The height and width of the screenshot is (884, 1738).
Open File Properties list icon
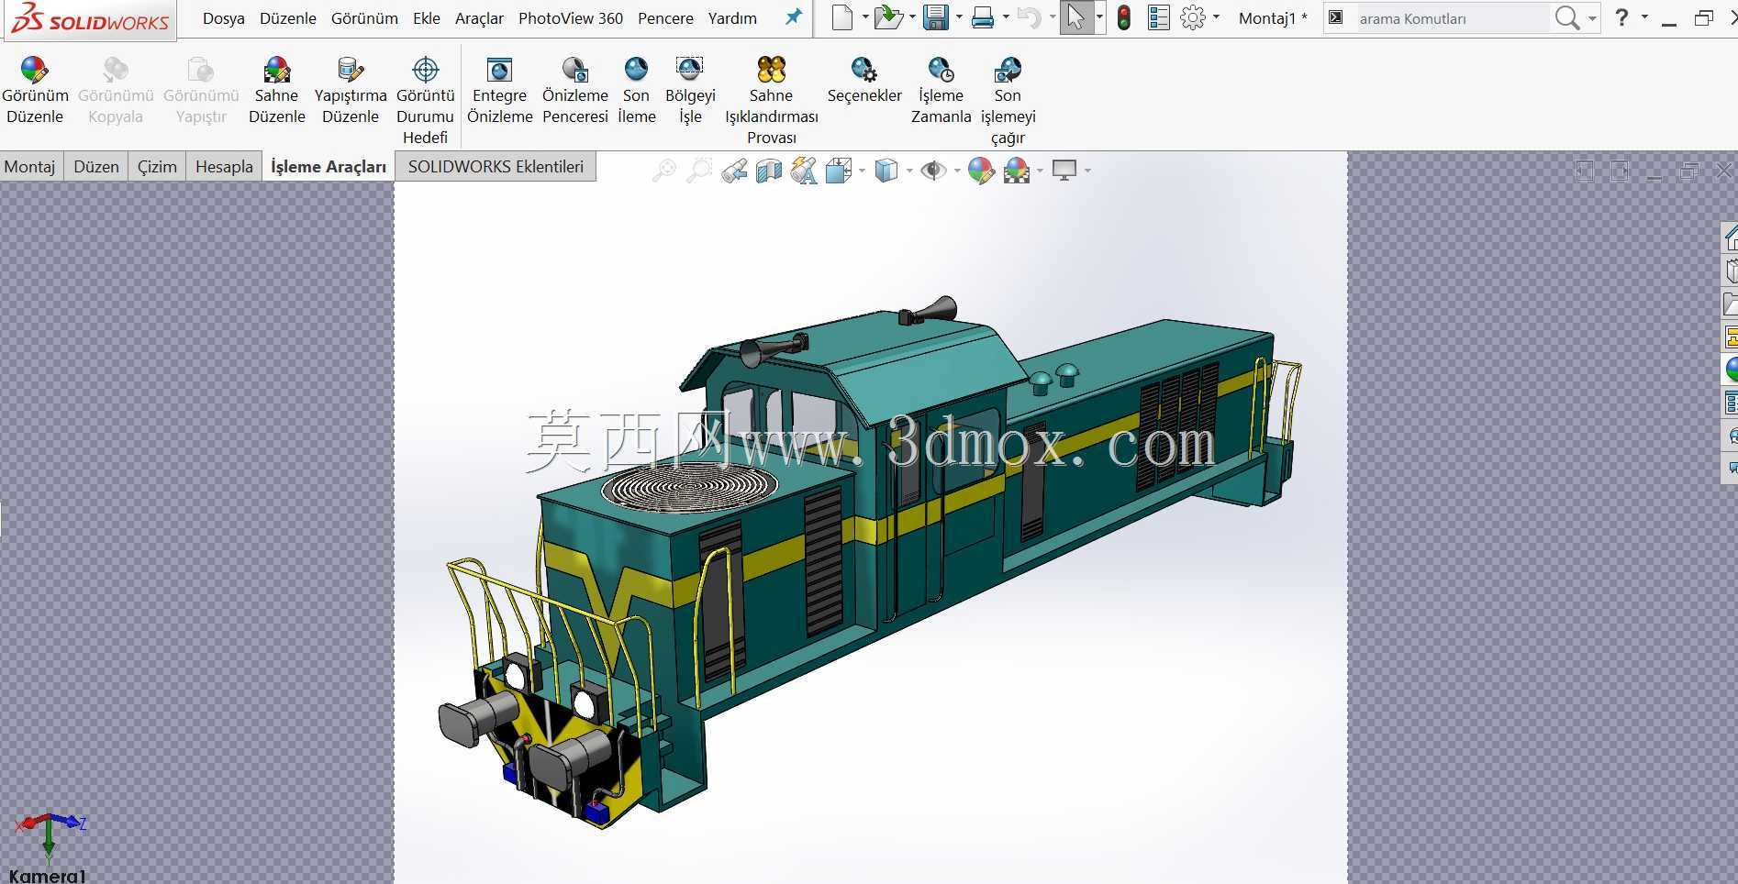1159,17
